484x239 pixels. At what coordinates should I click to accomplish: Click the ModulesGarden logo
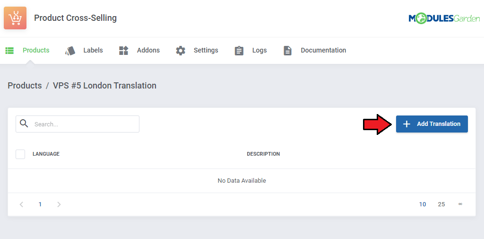point(444,18)
